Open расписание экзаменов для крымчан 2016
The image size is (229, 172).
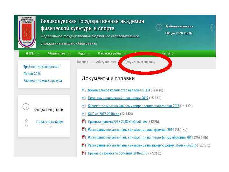[x=131, y=130]
